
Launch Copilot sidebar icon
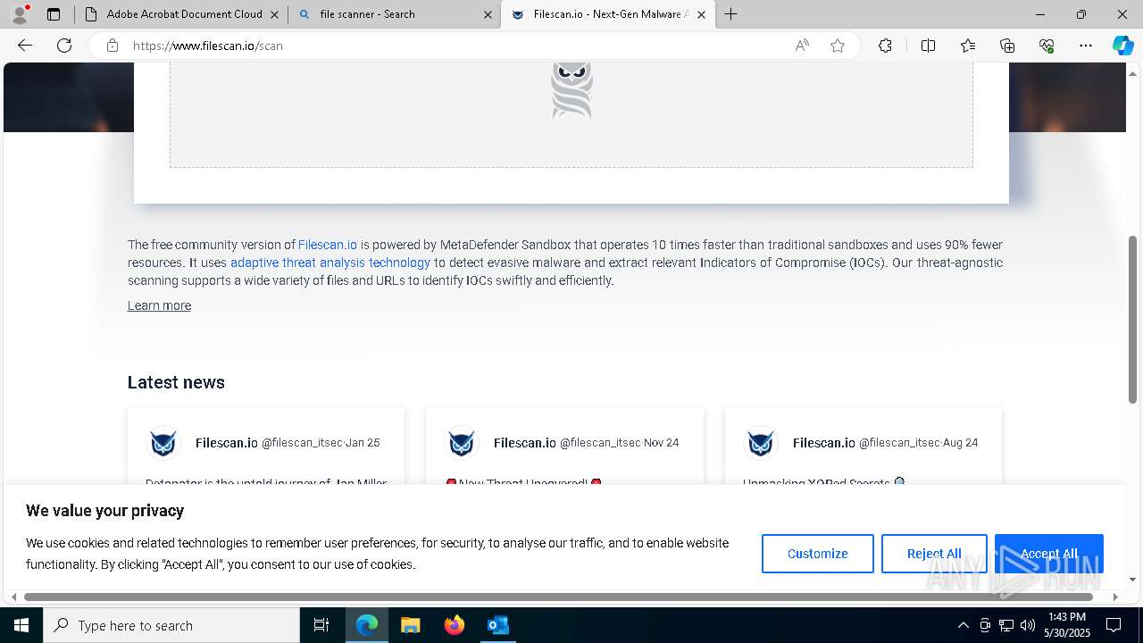tap(1122, 46)
